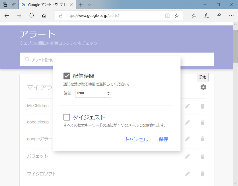Click the Share page icon
238x186 pixels.
[219, 15]
